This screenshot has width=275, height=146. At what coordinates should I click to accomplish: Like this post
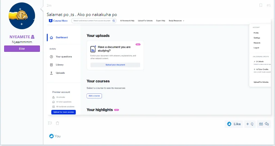pos(234,124)
